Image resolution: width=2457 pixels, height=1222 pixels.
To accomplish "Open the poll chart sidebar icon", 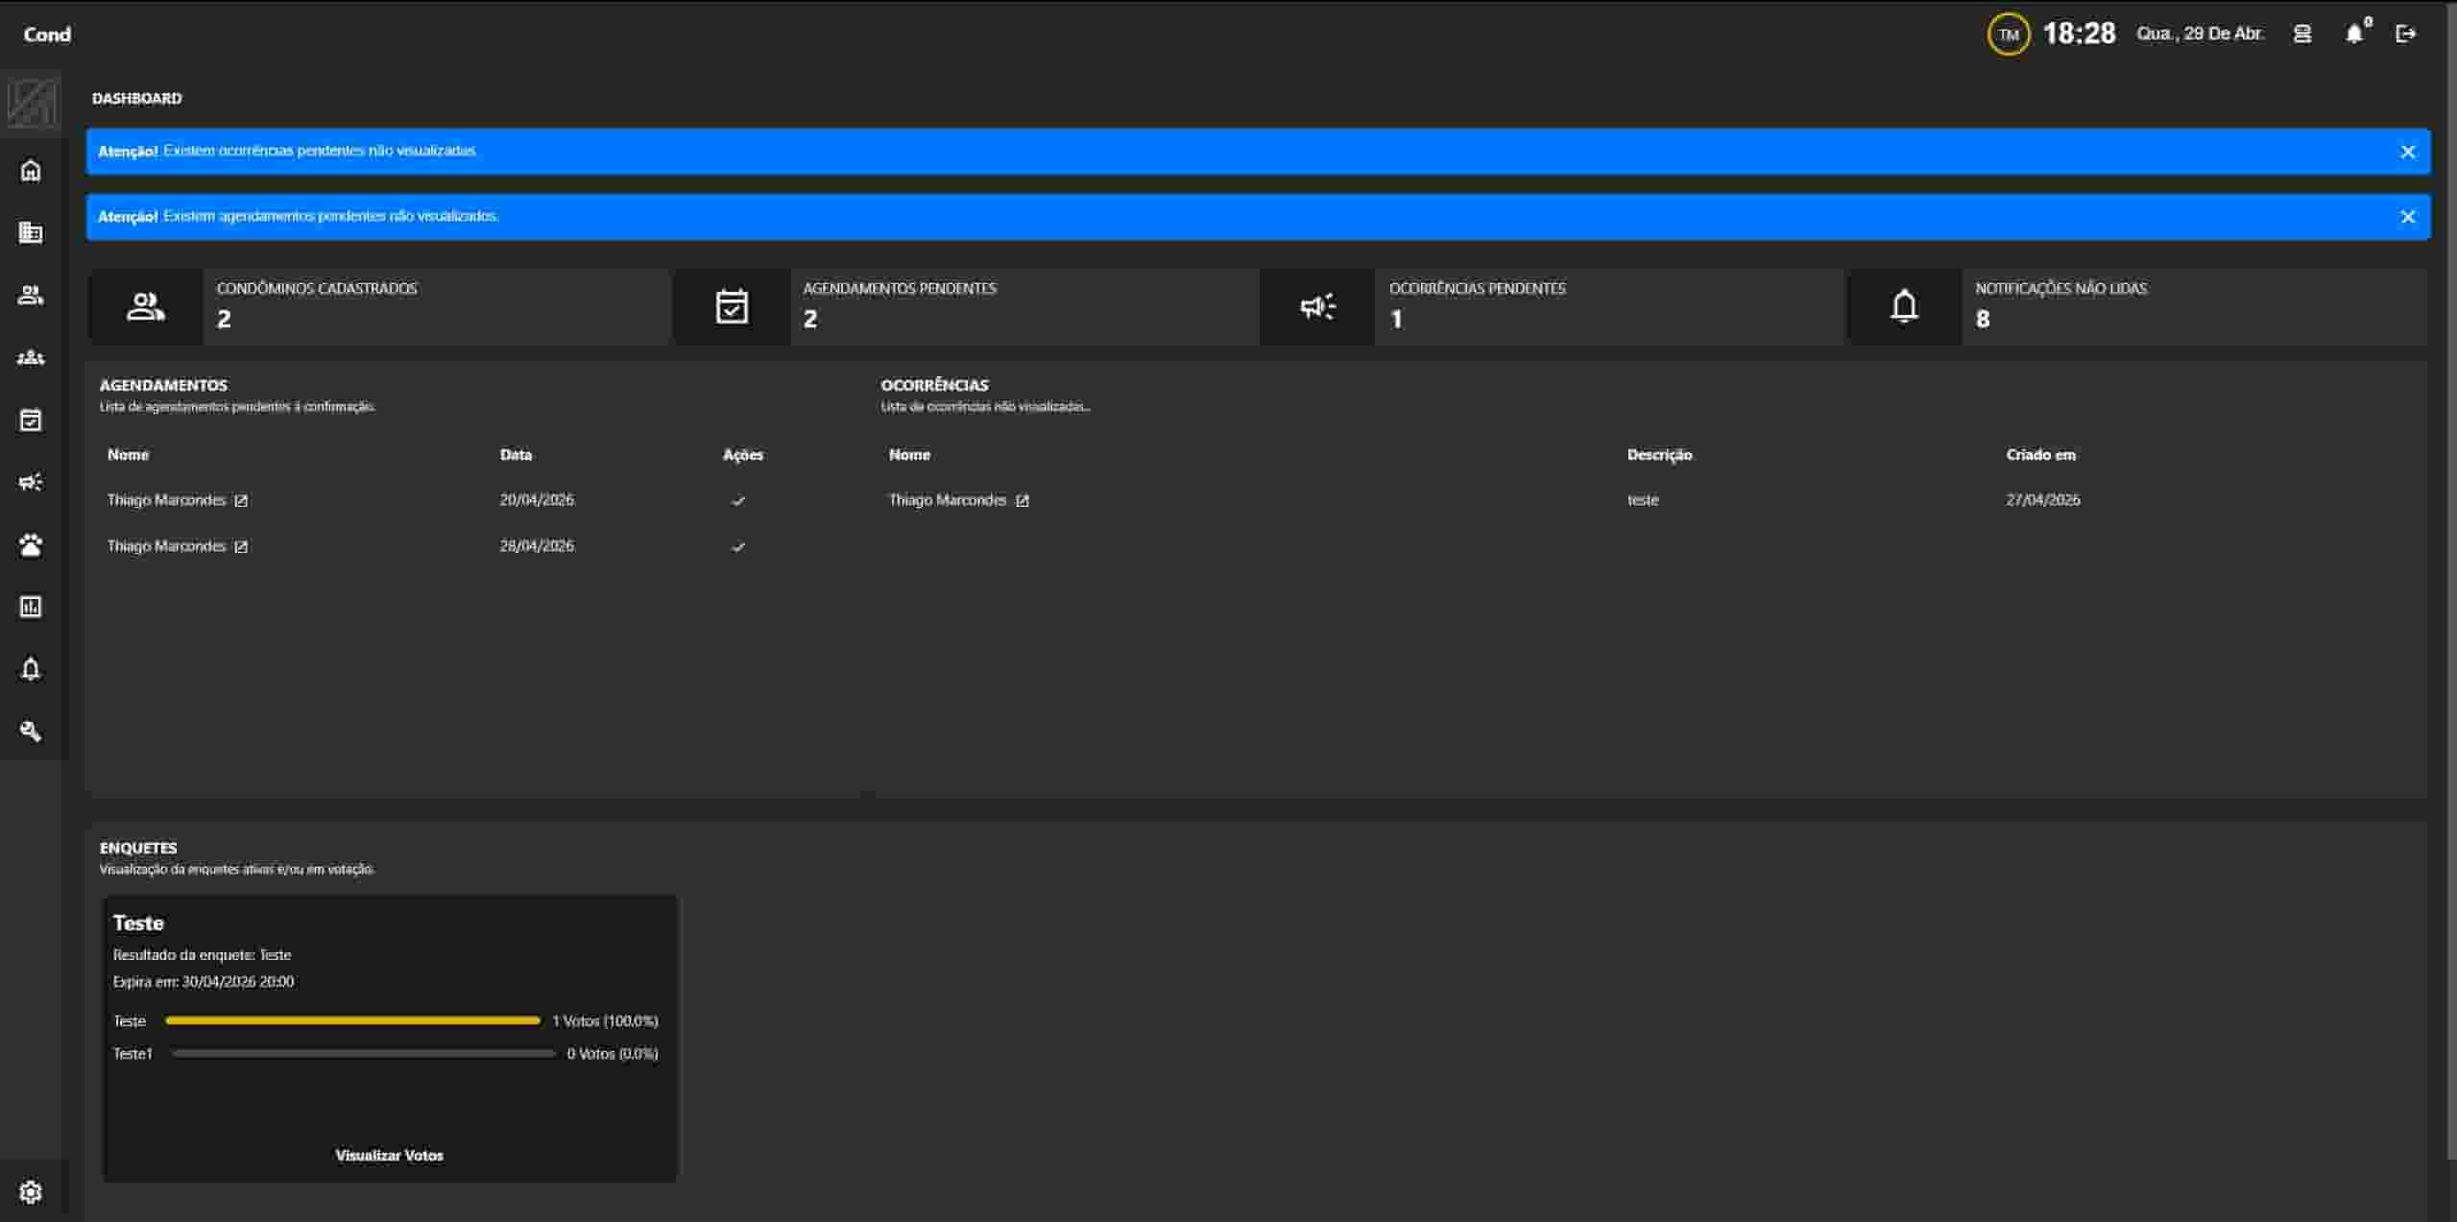I will pos(31,607).
